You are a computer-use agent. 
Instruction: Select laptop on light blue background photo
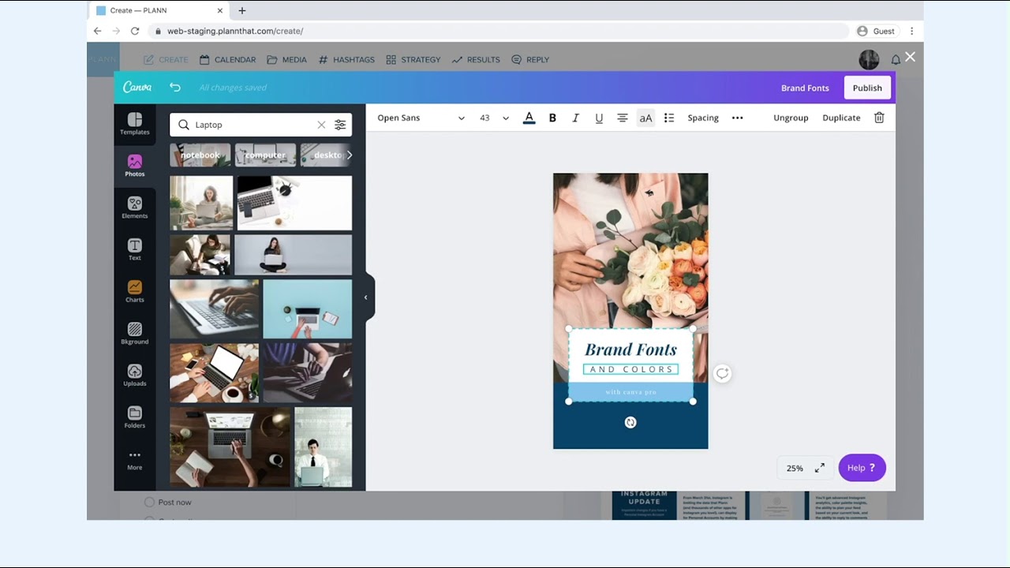pyautogui.click(x=307, y=308)
